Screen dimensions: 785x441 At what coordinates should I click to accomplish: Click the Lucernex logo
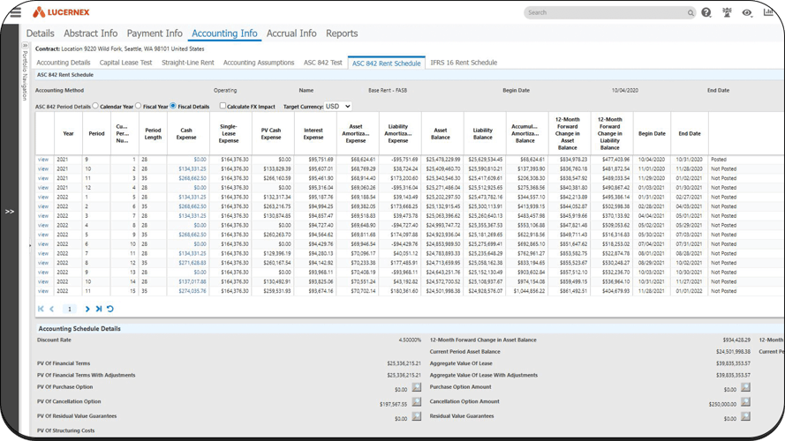[61, 12]
